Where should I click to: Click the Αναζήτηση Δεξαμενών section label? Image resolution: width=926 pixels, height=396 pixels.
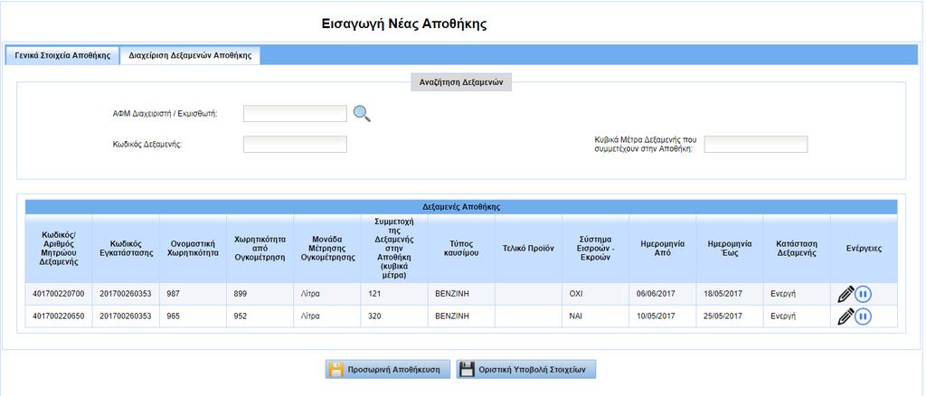pos(461,82)
